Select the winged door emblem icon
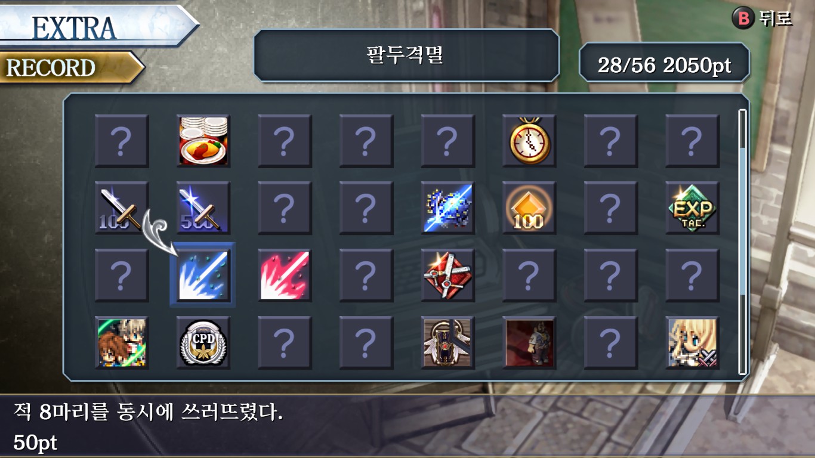This screenshot has width=815, height=458. 447,342
